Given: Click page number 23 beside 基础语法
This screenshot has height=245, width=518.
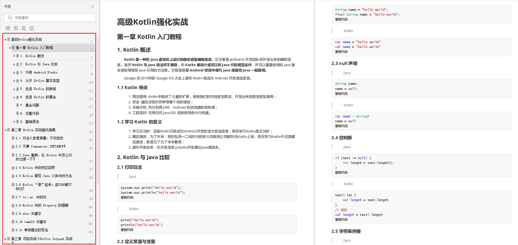Looking at the screenshot, I should (x=91, y=124).
